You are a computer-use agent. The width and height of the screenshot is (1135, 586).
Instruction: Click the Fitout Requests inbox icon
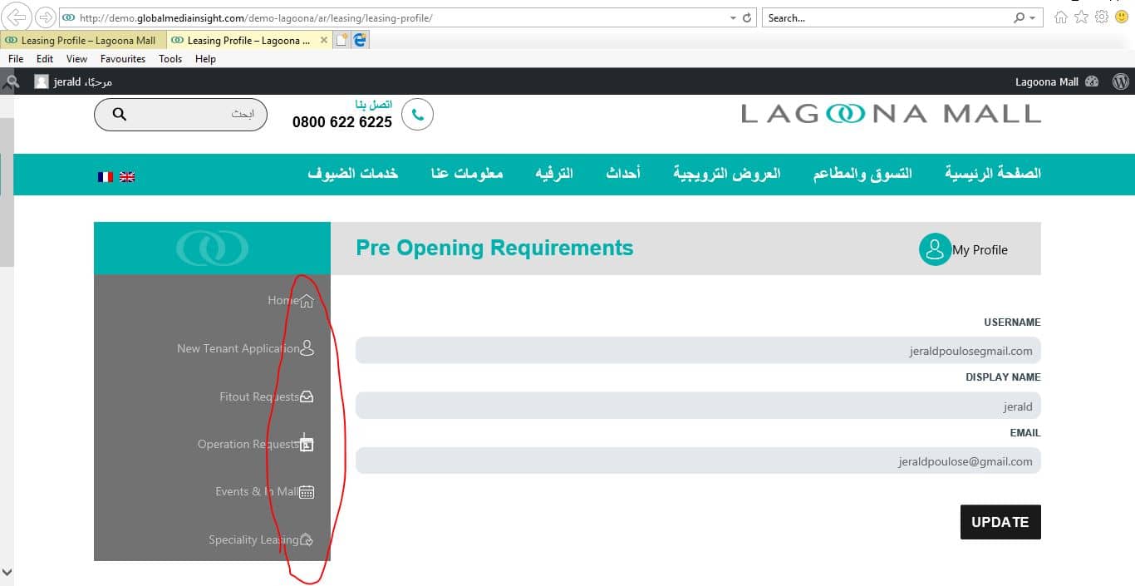(x=307, y=396)
